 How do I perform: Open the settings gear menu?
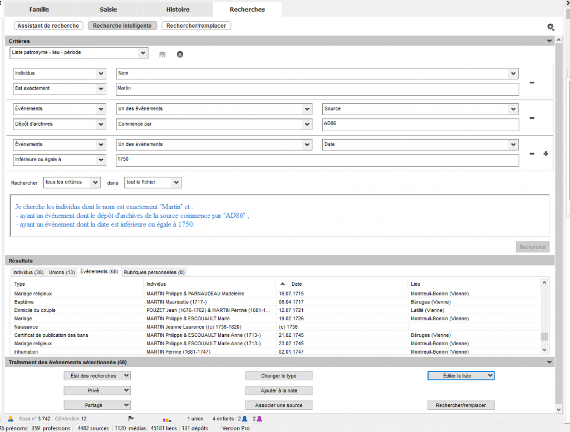point(551,27)
